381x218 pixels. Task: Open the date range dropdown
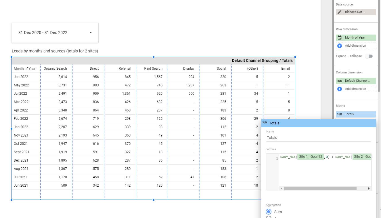tap(91, 33)
